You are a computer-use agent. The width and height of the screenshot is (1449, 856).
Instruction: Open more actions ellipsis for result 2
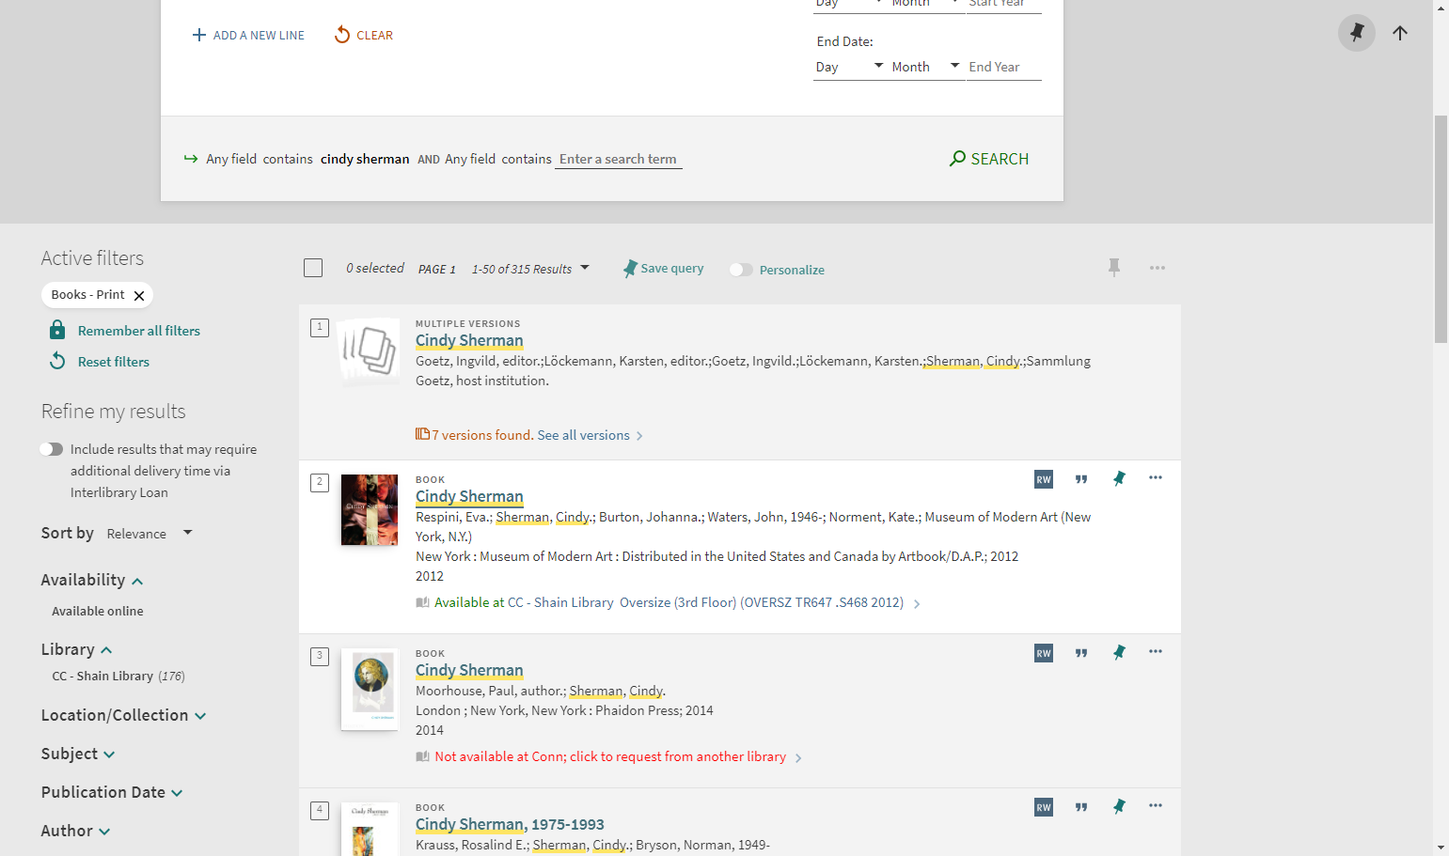coord(1156,478)
